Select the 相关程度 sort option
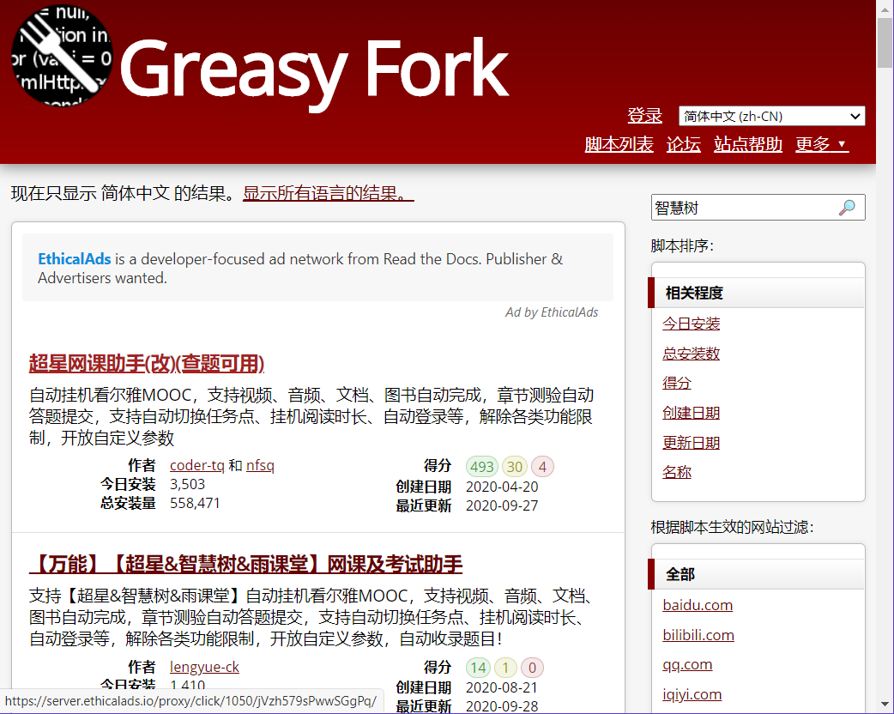Image resolution: width=894 pixels, height=714 pixels. 756,293
